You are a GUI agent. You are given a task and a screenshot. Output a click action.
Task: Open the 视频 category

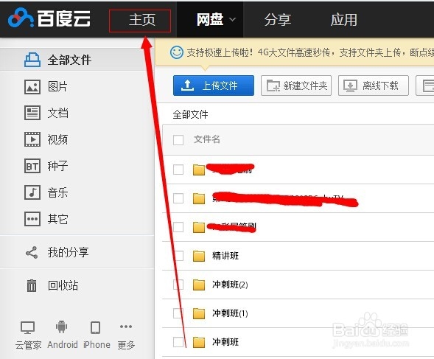coord(57,139)
